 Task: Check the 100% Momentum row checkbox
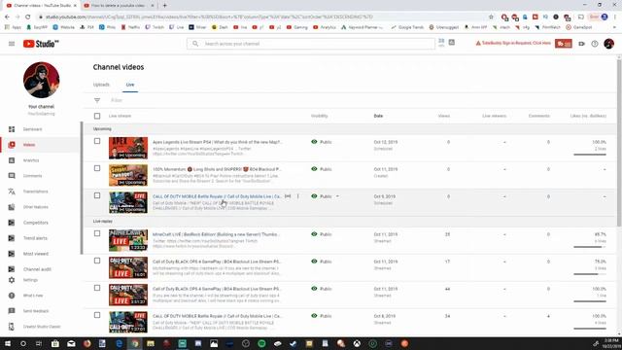[x=97, y=168]
